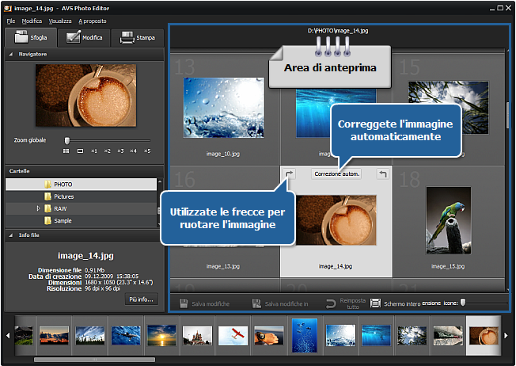Screen dimensions: 516x366
Task: Click the Reimposta tutto icon
Action: click(x=331, y=303)
